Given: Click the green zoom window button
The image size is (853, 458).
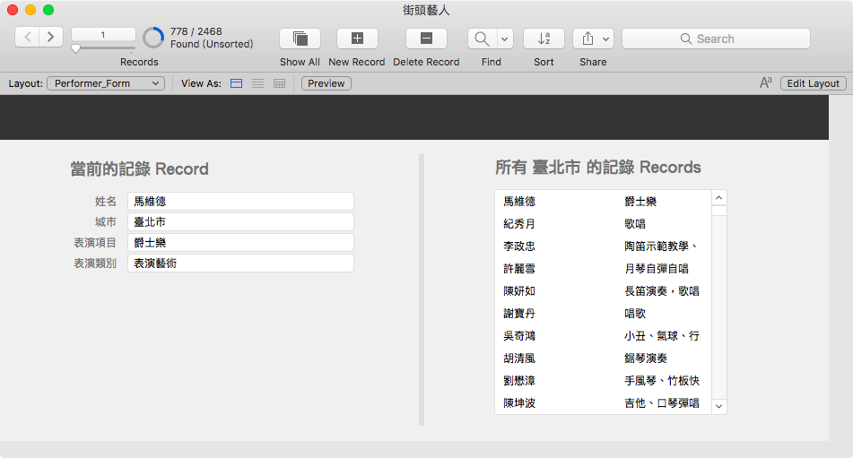Looking at the screenshot, I should click(x=48, y=10).
